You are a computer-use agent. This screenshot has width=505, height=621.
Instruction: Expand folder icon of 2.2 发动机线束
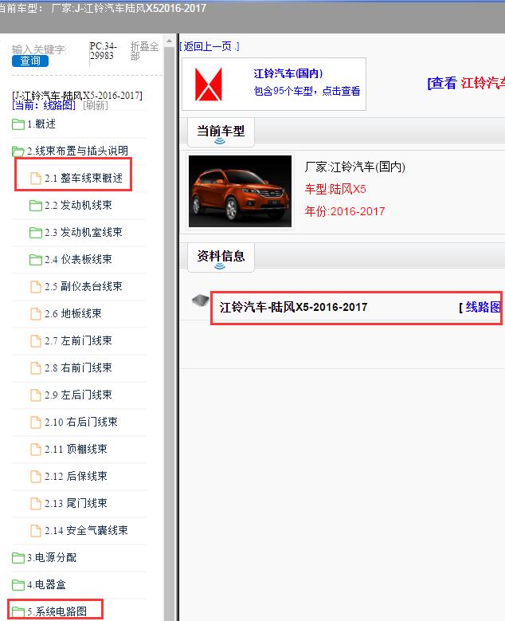36,206
